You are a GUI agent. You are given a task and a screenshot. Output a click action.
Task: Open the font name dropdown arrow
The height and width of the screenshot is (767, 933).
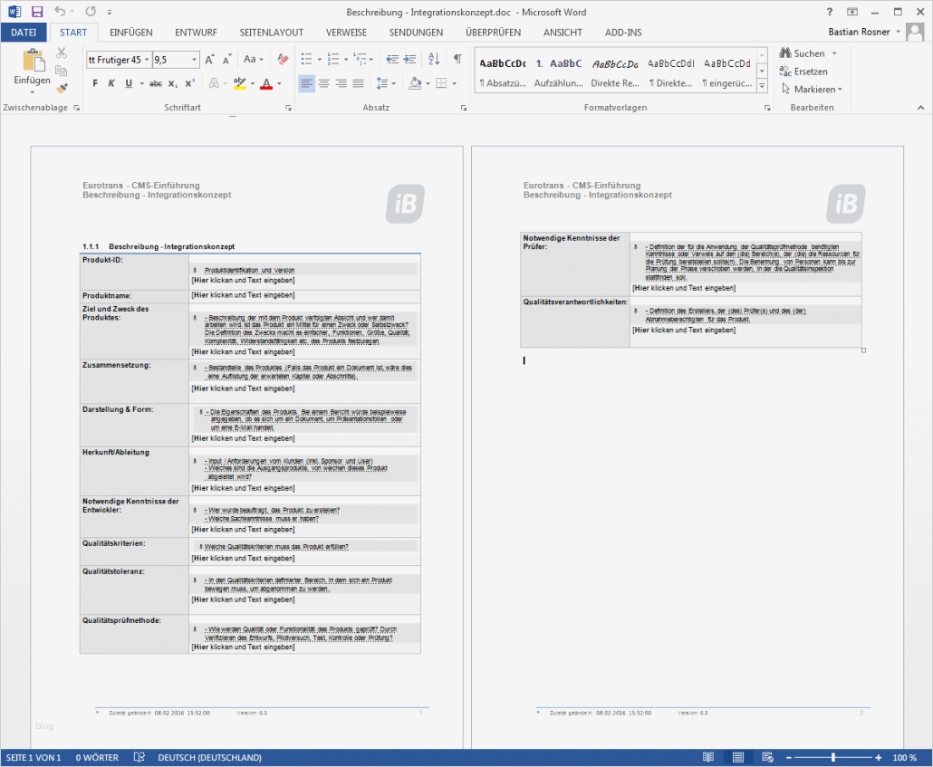point(147,60)
